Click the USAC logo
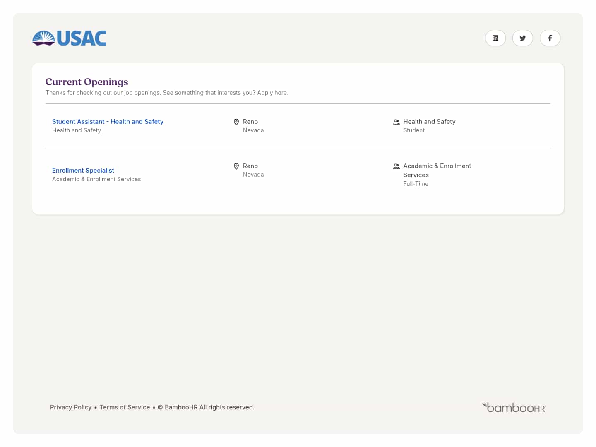The width and height of the screenshot is (596, 447). tap(69, 38)
